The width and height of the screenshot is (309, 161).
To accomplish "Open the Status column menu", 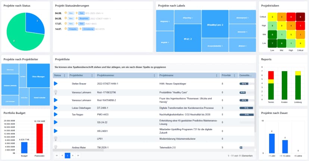I will [65, 75].
